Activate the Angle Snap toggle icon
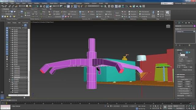 coord(75,6)
